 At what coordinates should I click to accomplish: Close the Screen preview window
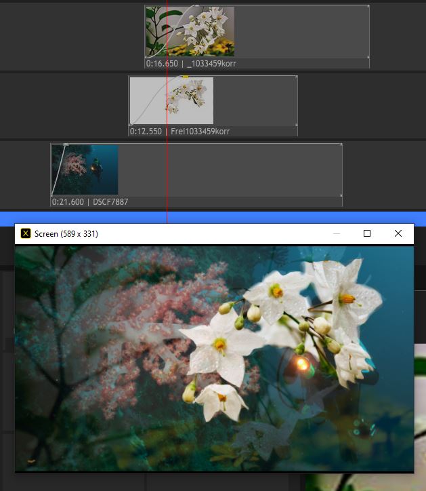398,233
